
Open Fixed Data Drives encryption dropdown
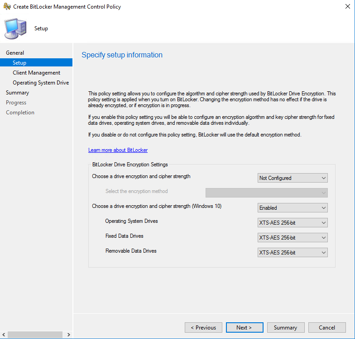click(293, 238)
